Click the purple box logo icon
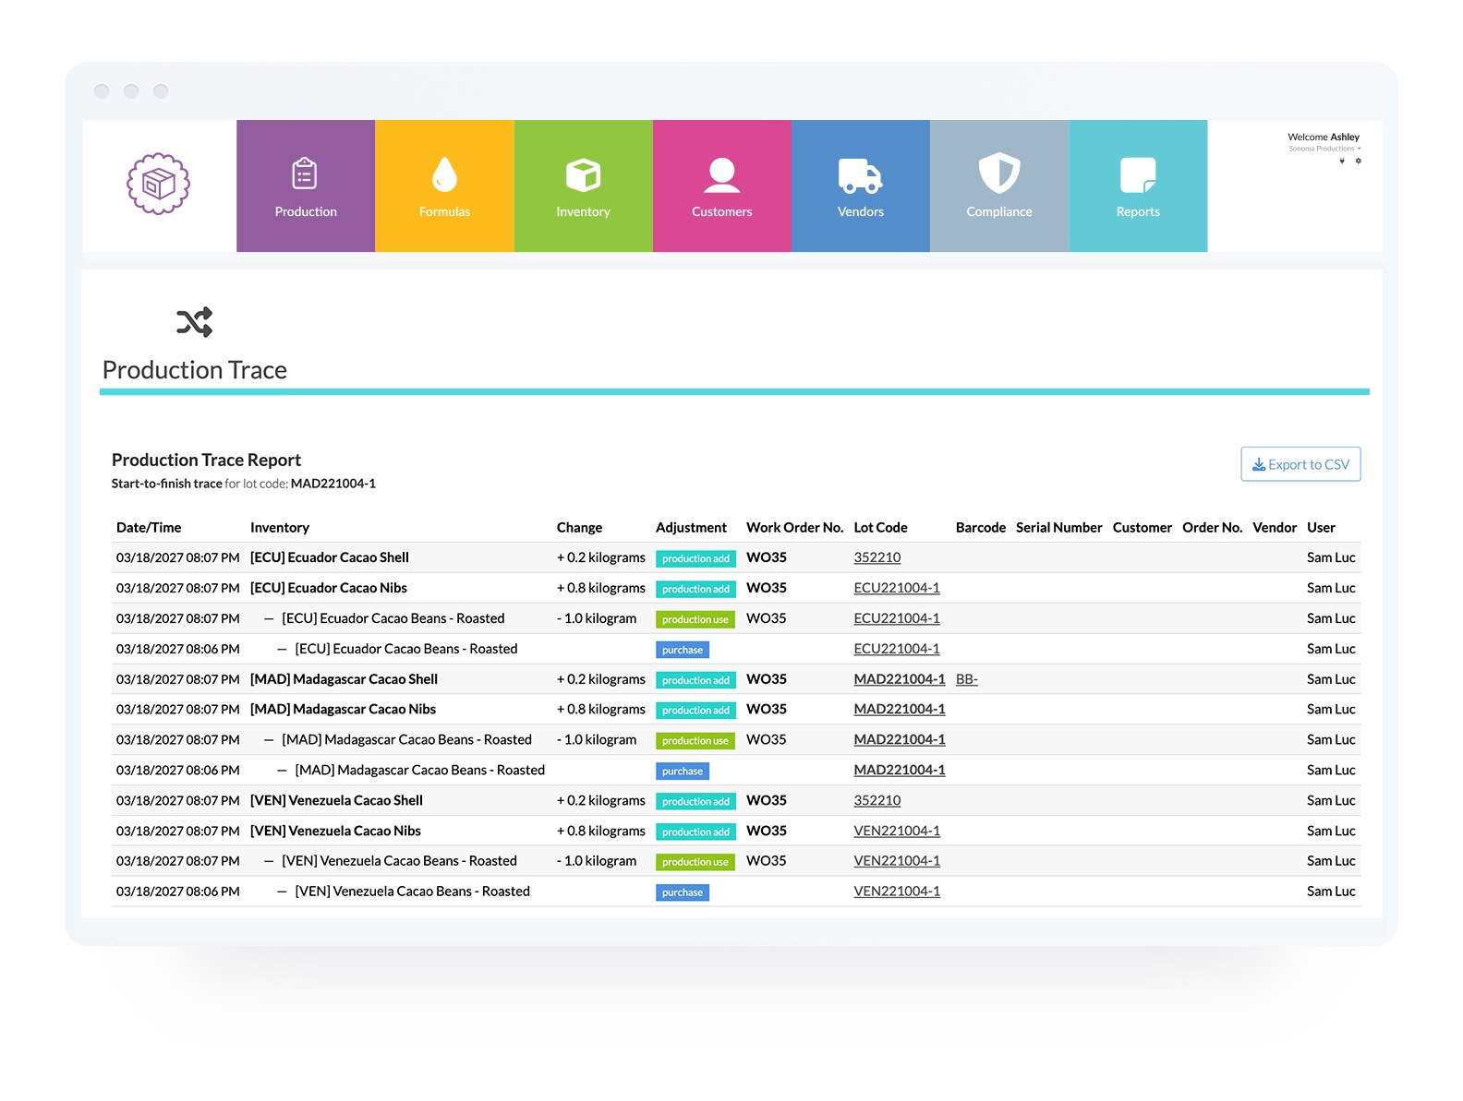Viewport: 1463px width, 1101px height. 158,184
